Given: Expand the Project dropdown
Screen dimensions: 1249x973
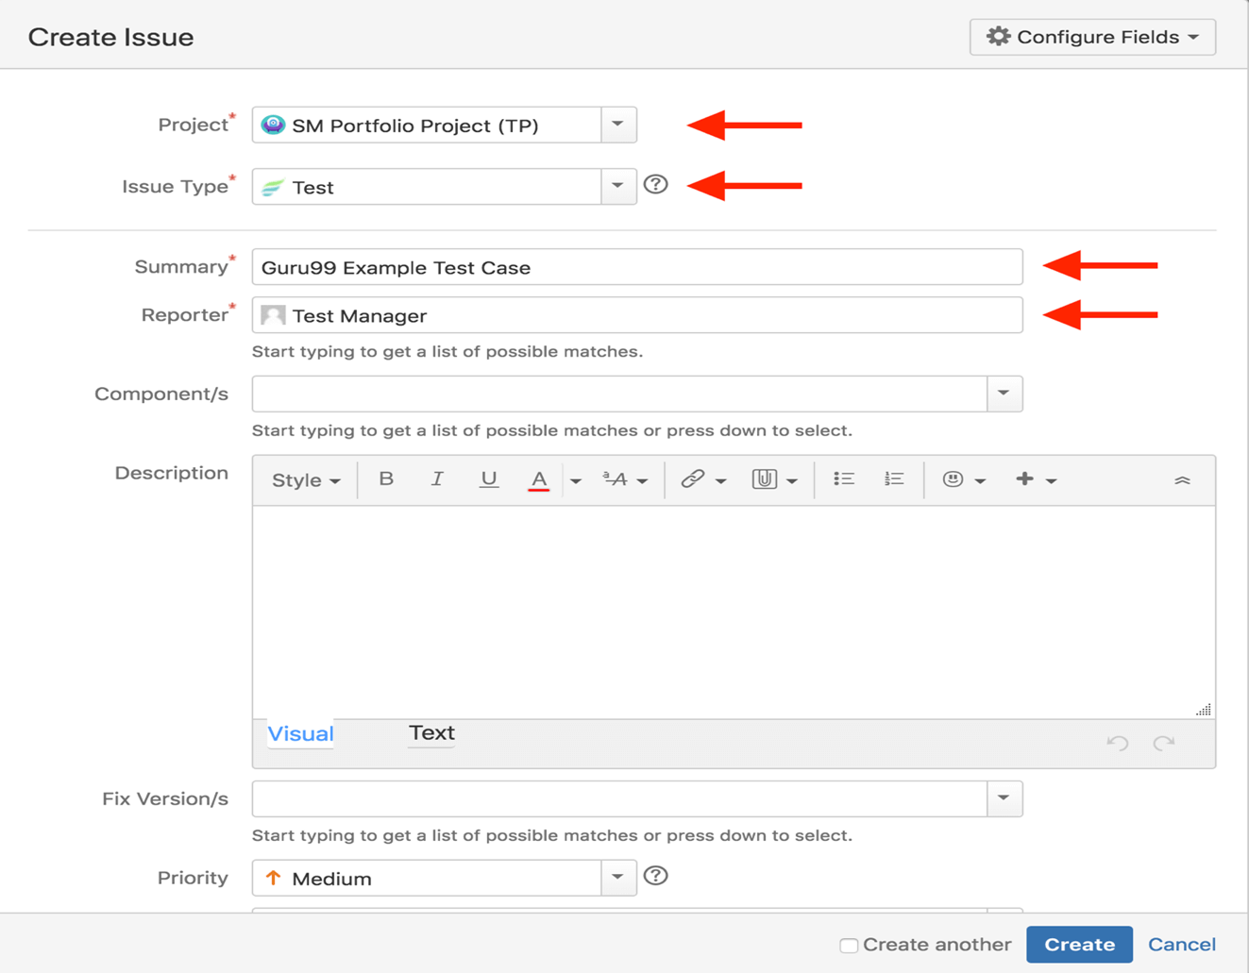Looking at the screenshot, I should [618, 125].
